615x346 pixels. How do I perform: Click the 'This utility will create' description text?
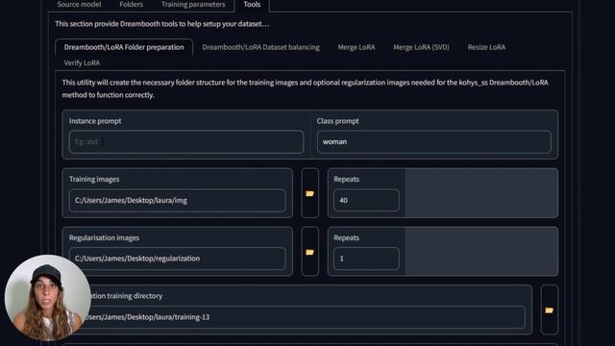pos(306,88)
